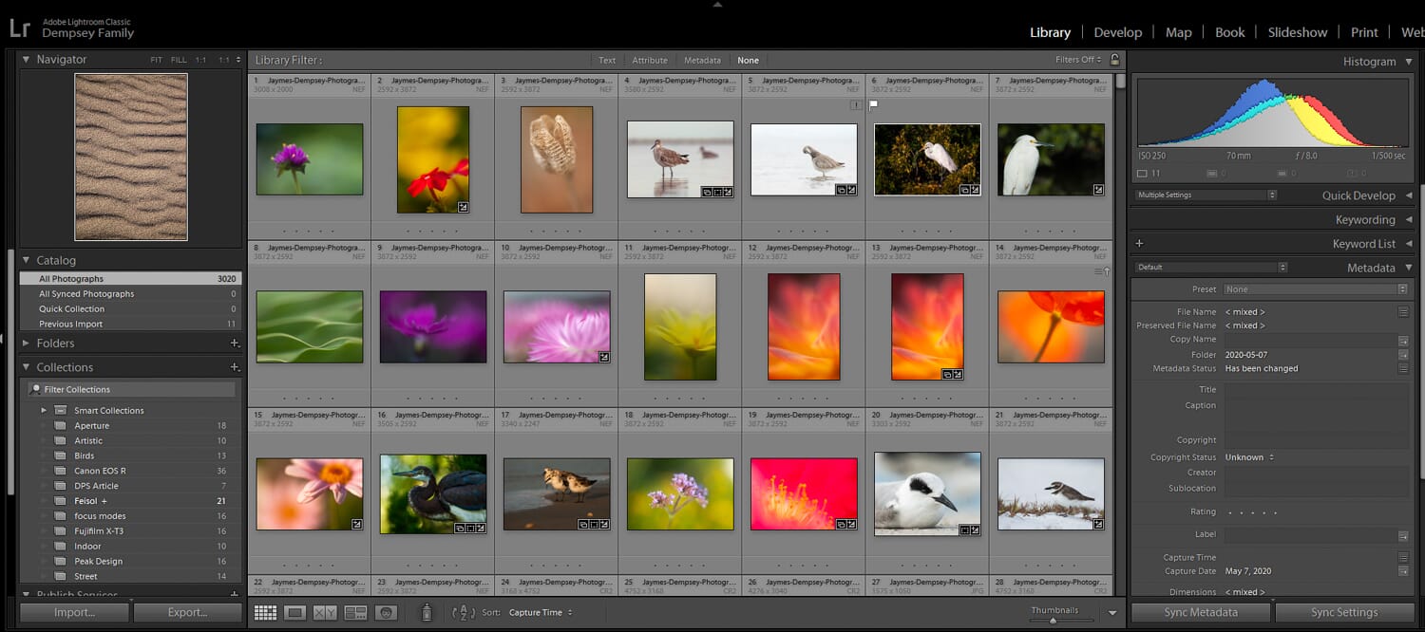The width and height of the screenshot is (1425, 632).
Task: Switch to Develop module
Action: pos(1117,32)
